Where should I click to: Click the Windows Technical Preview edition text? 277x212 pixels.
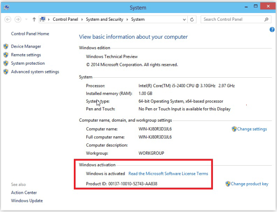click(x=112, y=57)
